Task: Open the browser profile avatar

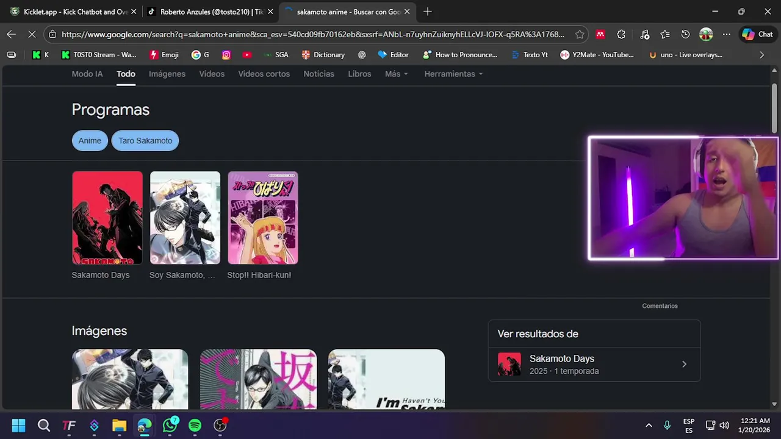Action: click(706, 35)
